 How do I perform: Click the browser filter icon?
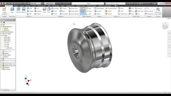pyautogui.click(x=1, y=22)
